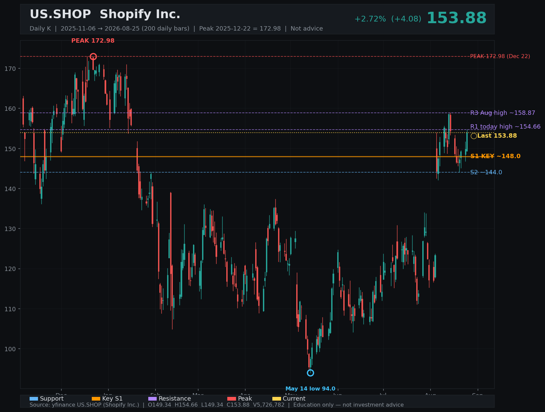The width and height of the screenshot is (545, 412).
Task: Click the 'Last 153.88' label on the chart
Action: [497, 136]
